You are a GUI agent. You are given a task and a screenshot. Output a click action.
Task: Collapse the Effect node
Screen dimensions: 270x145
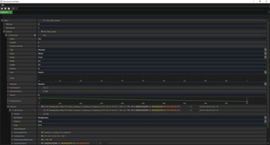coord(2,21)
